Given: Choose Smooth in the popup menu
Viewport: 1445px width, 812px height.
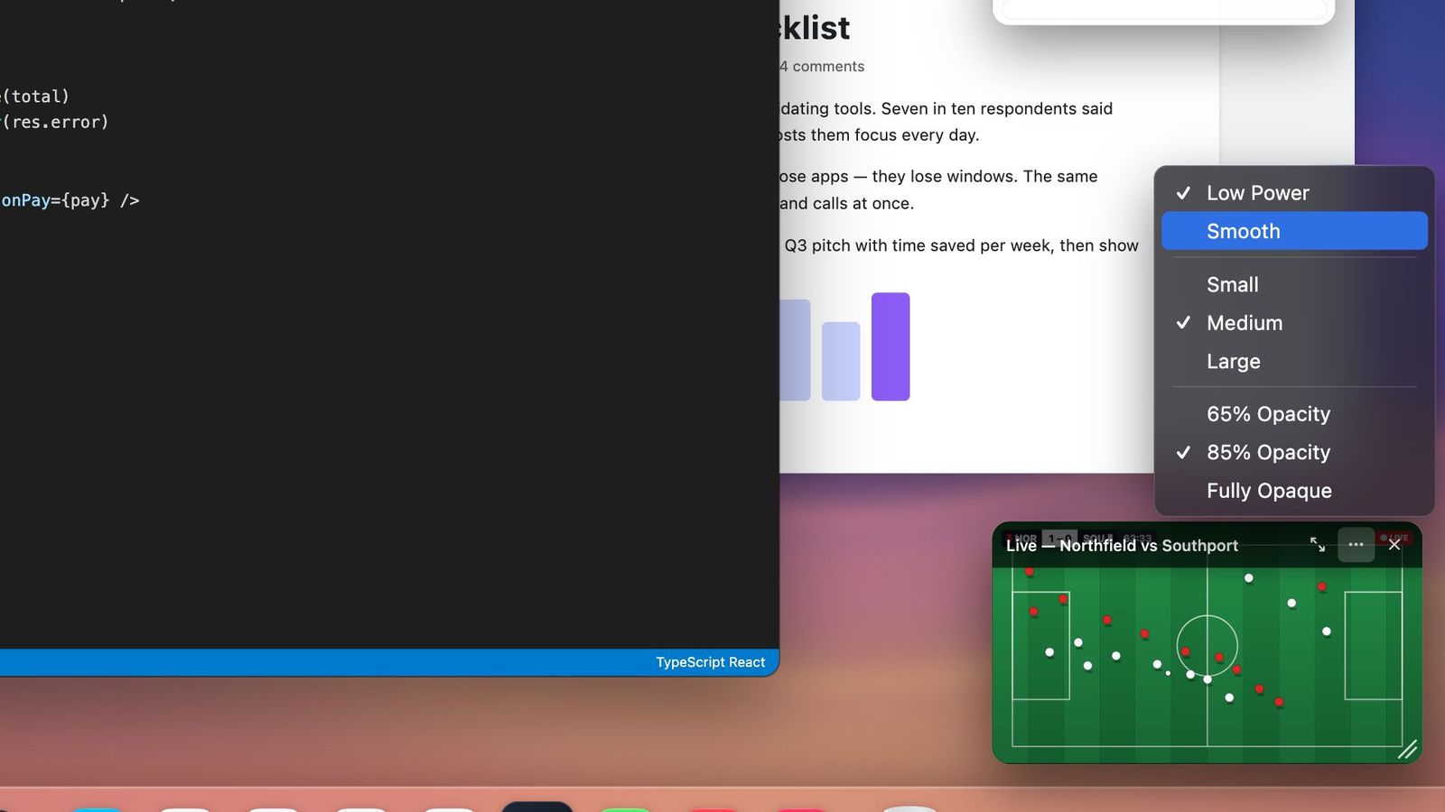Looking at the screenshot, I should (x=1294, y=231).
